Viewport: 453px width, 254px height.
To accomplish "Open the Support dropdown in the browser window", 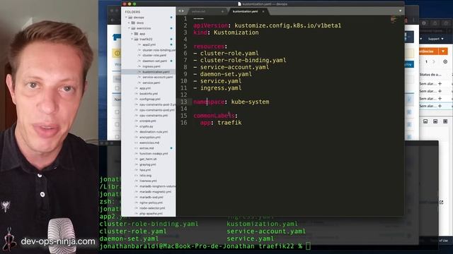I will pyautogui.click(x=436, y=39).
